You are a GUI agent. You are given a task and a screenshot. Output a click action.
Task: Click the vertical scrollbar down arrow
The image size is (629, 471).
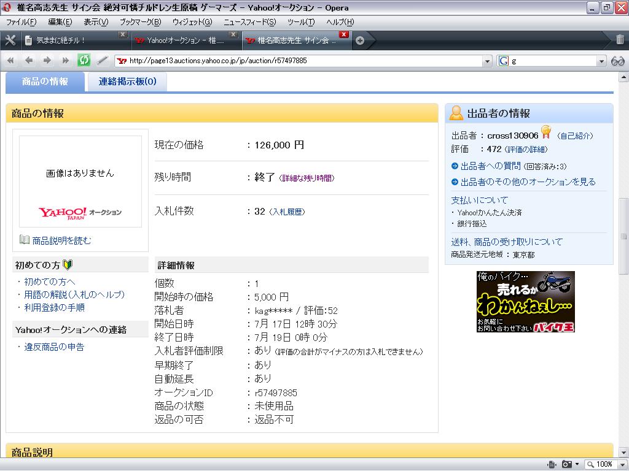click(623, 453)
